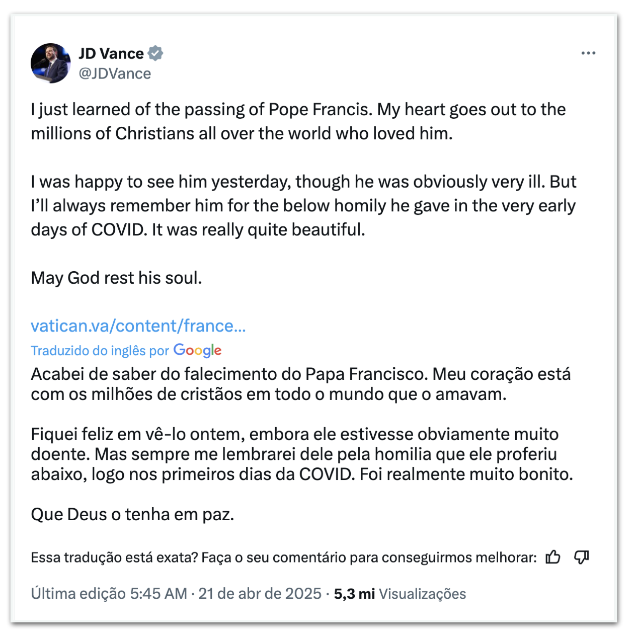Click the paragraph starting 'I was happy to see him'

303,205
